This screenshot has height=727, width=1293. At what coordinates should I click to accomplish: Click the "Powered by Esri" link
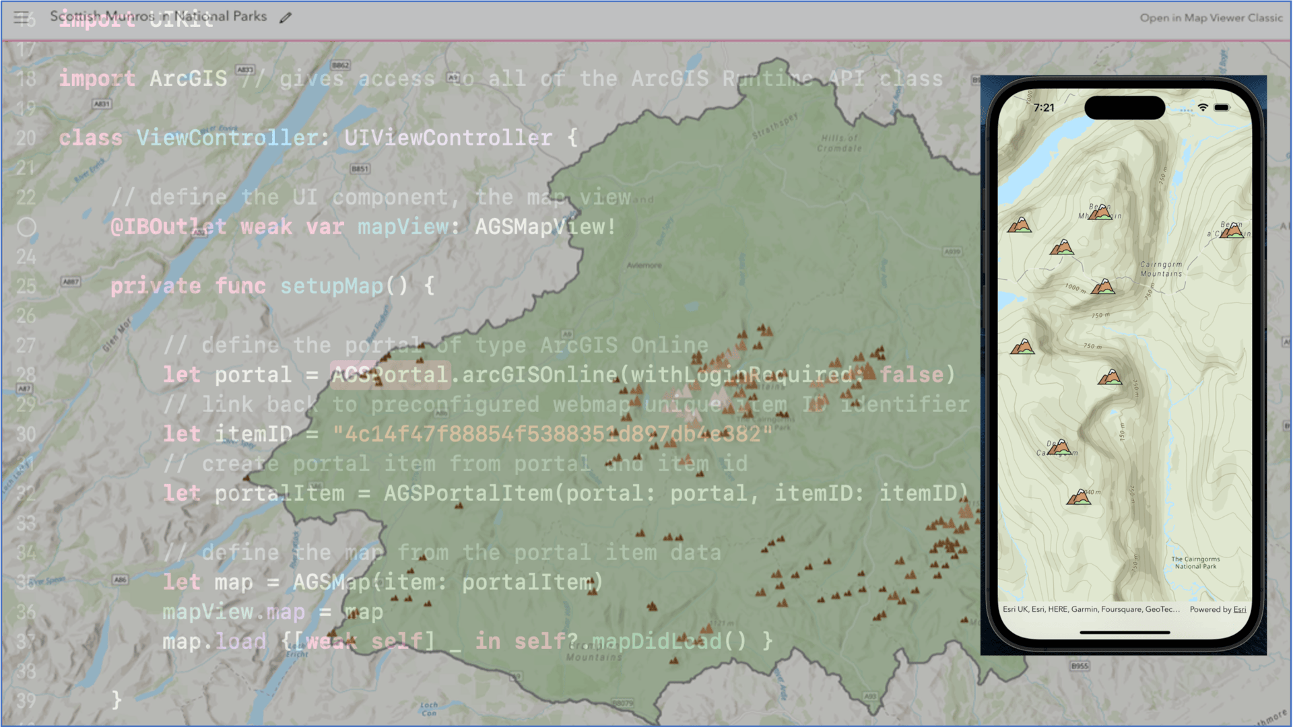1218,609
